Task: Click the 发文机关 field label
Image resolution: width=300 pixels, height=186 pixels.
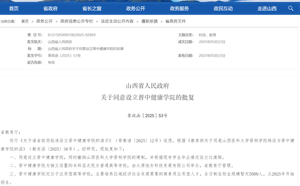Action: (35, 42)
